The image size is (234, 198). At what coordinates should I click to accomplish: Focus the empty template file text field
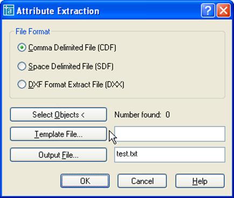(169, 134)
